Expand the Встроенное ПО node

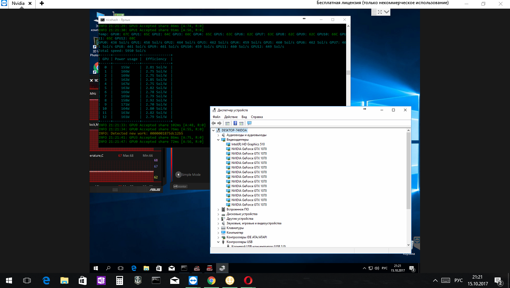[218, 209]
